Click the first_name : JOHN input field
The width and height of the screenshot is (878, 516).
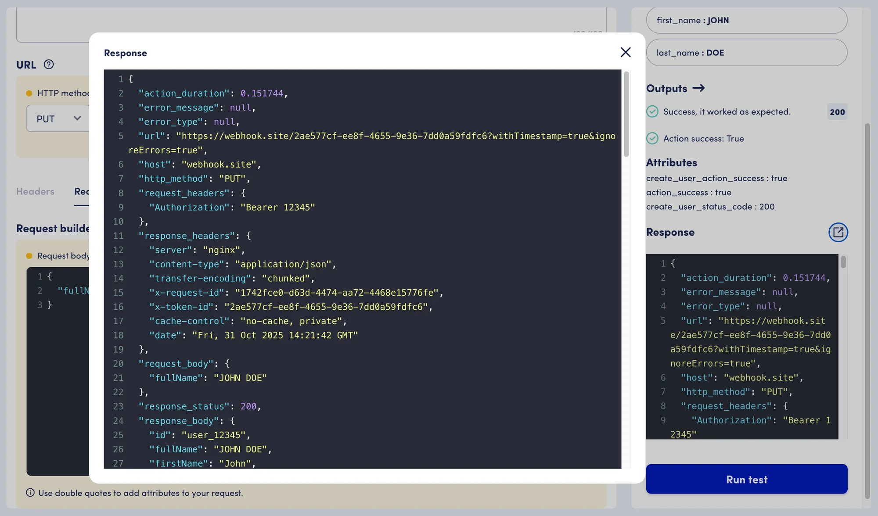747,20
